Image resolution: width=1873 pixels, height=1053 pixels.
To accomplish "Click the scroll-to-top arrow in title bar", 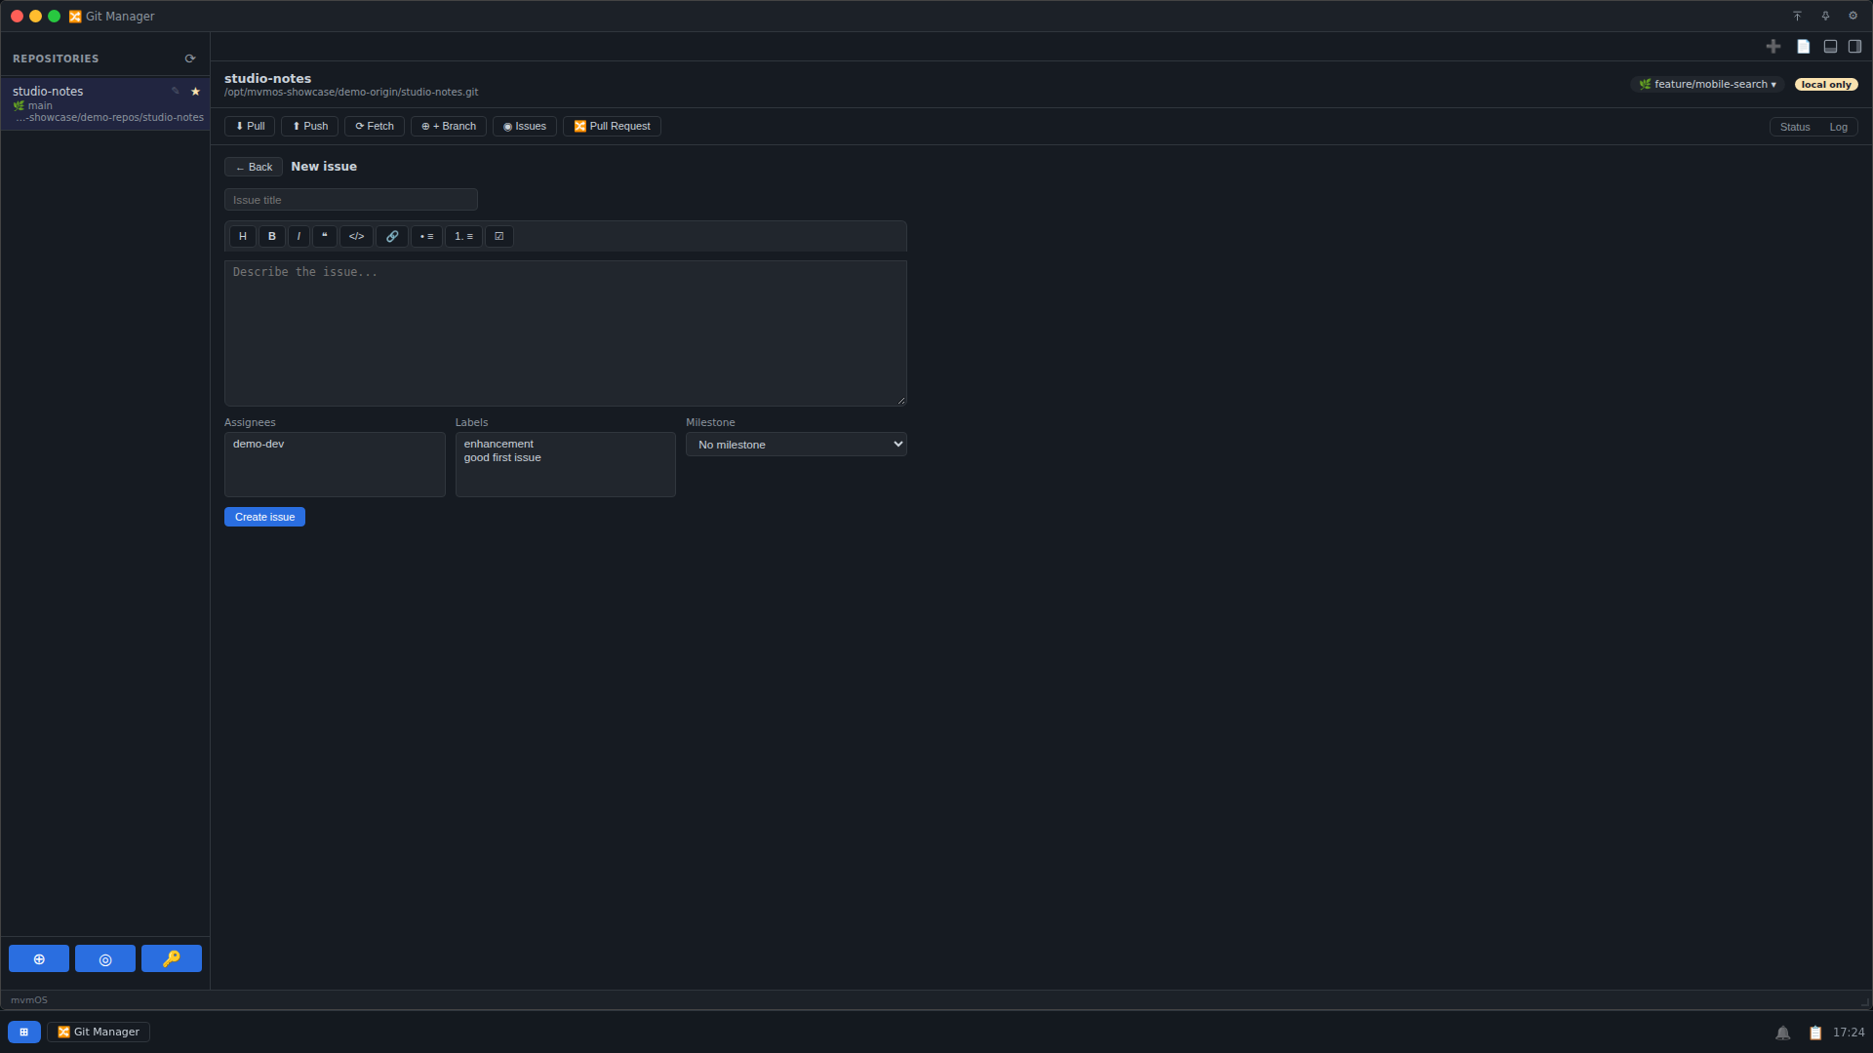I will [1797, 16].
